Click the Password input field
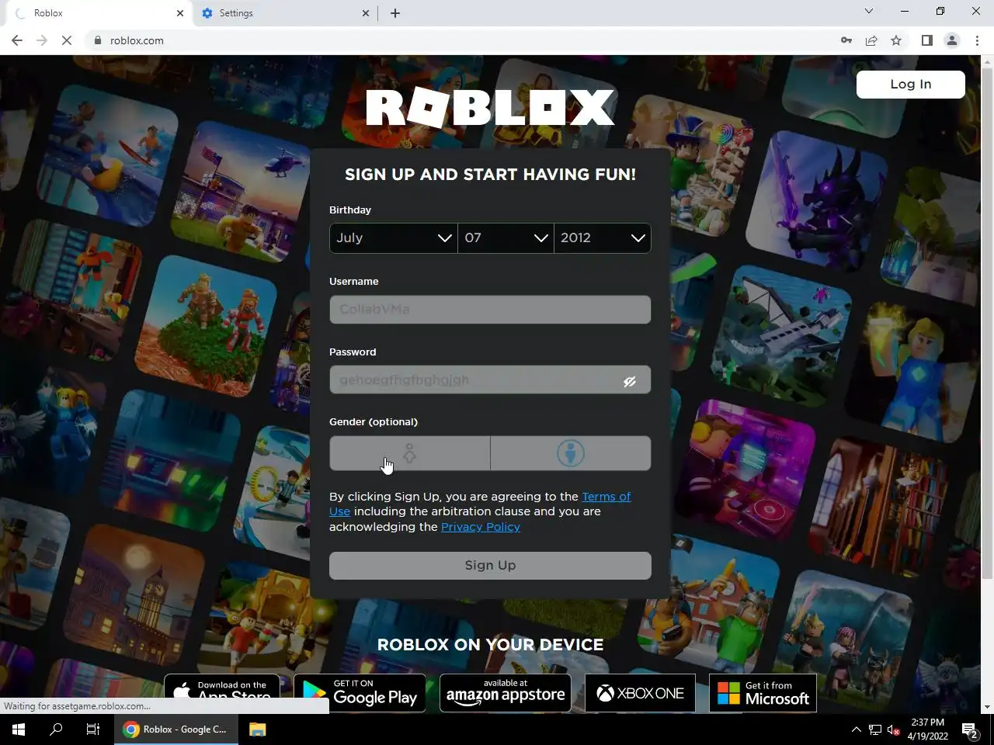This screenshot has height=745, width=994. click(490, 379)
